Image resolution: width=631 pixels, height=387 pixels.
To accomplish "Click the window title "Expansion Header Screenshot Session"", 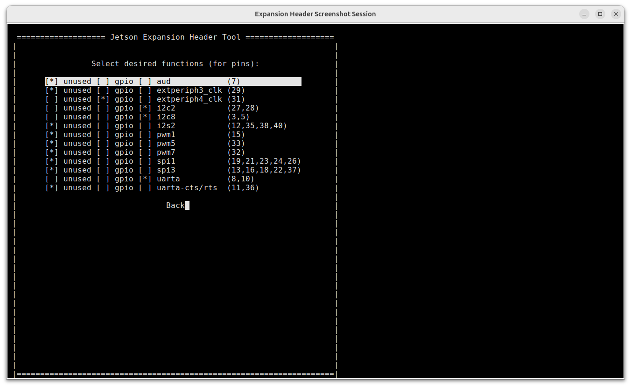I will [x=315, y=14].
